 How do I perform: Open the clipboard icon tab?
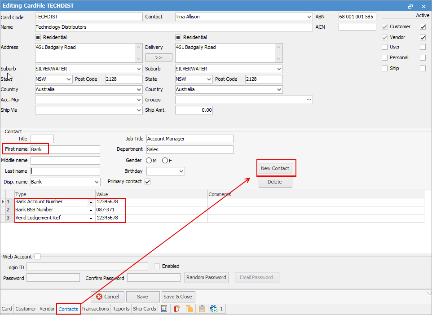(x=202, y=309)
